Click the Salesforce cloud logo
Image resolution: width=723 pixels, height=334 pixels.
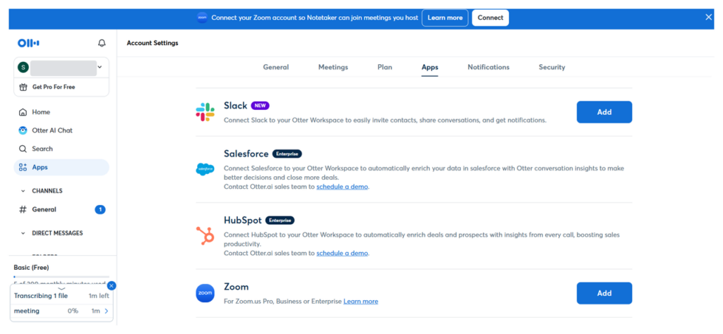[205, 169]
